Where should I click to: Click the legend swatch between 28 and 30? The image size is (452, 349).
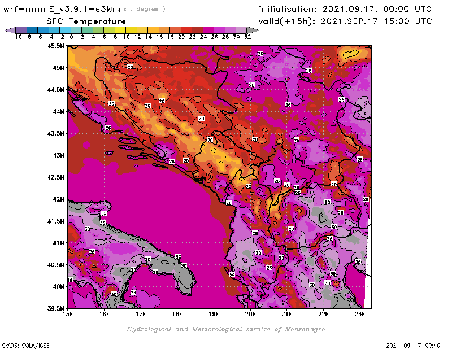click(230, 30)
